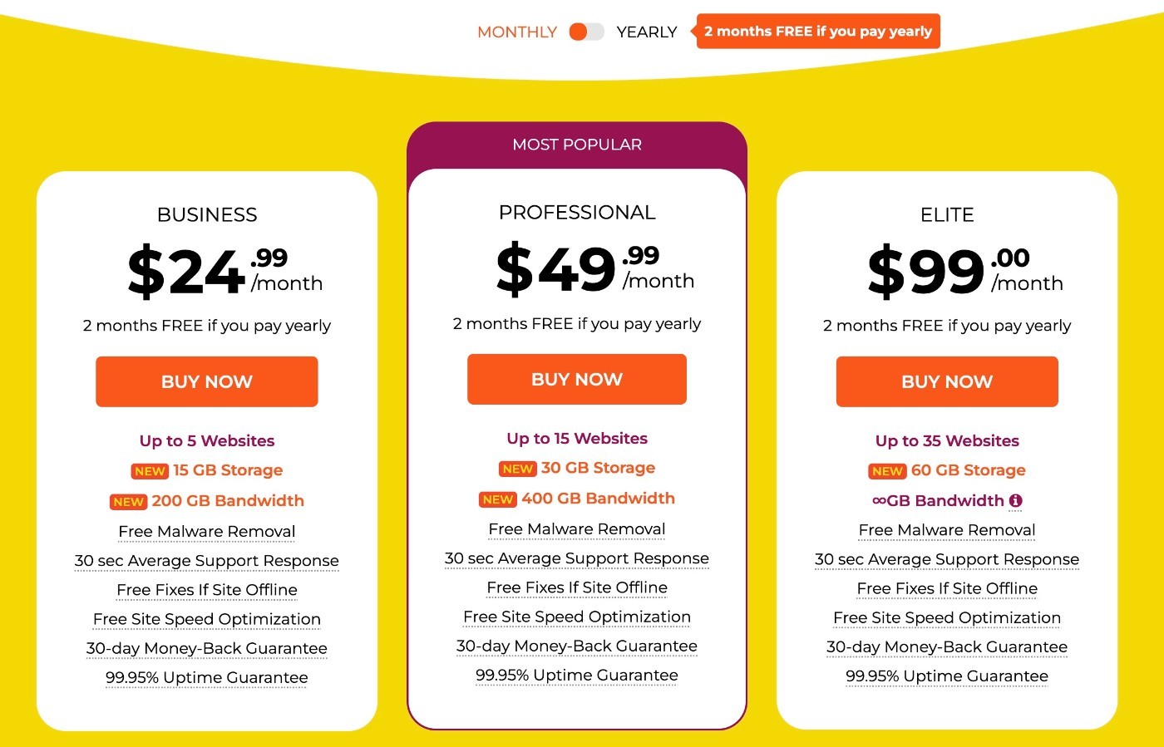Click Professional's 30 sec Average Support Response

[577, 558]
